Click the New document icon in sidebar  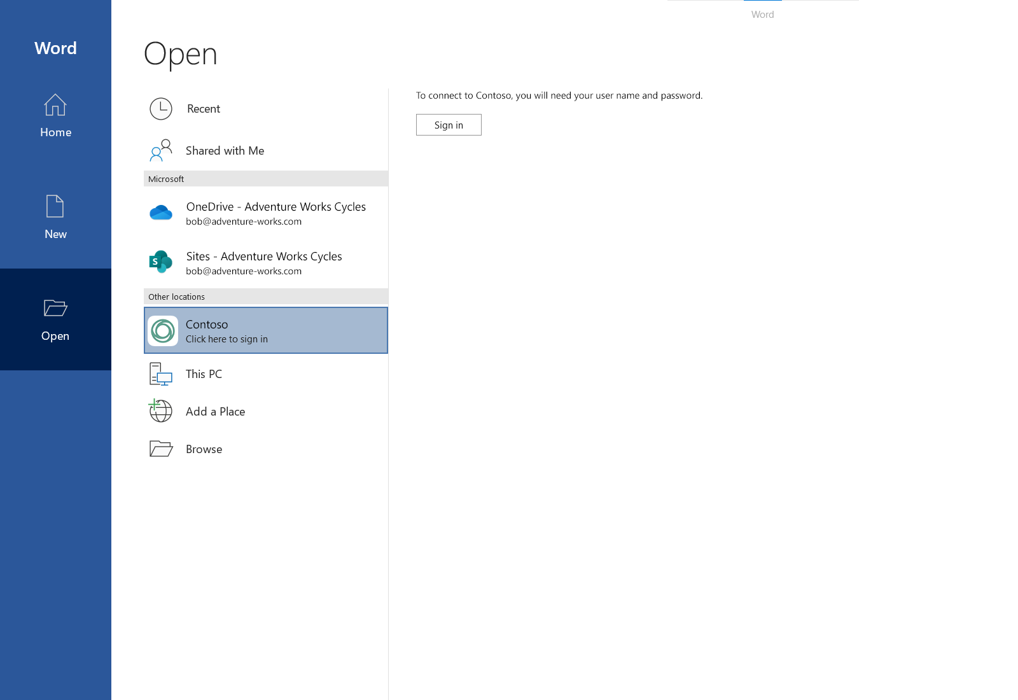click(55, 206)
